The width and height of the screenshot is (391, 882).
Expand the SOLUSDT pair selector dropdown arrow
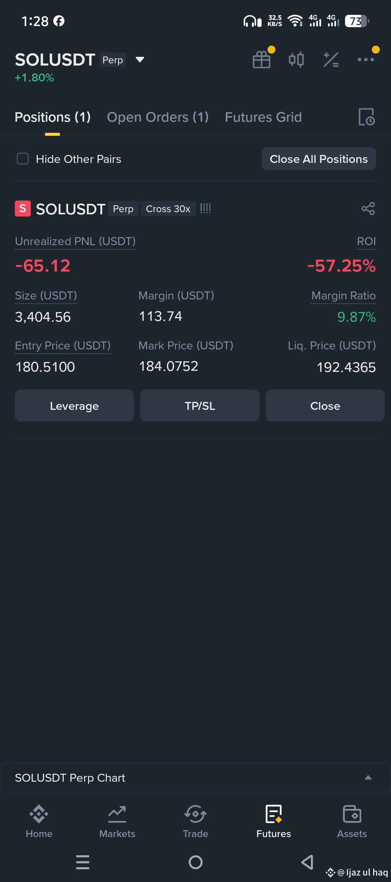(x=140, y=60)
